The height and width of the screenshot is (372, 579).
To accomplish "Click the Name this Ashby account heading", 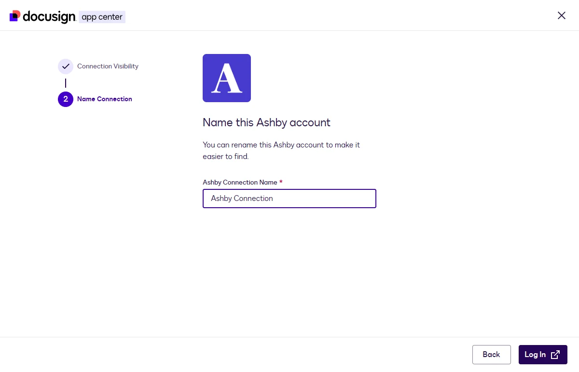I will (266, 122).
